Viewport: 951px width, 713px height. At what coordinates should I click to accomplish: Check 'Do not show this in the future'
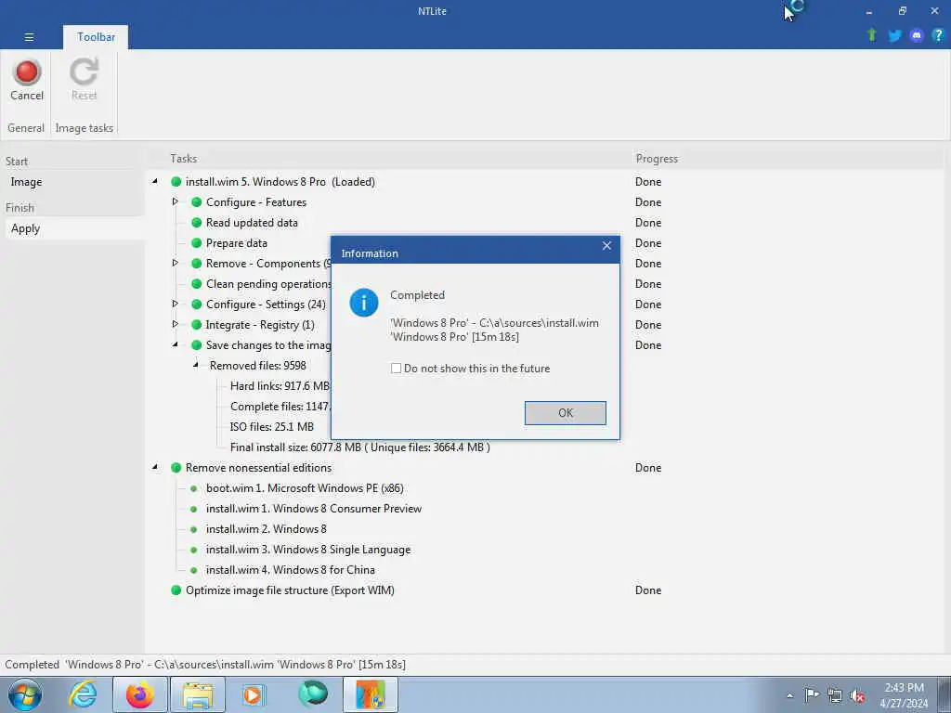click(x=396, y=368)
